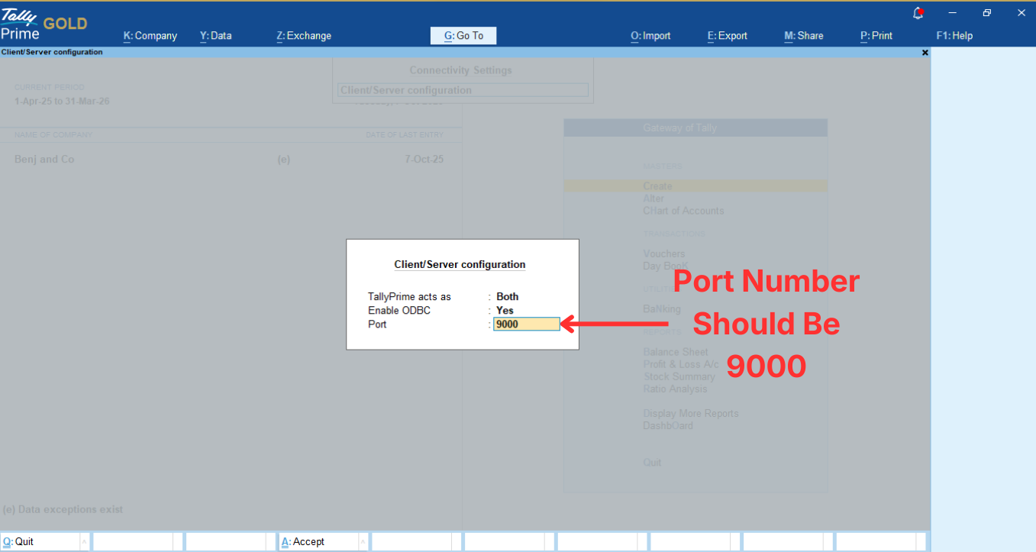Open the E: Export menu

tap(728, 36)
